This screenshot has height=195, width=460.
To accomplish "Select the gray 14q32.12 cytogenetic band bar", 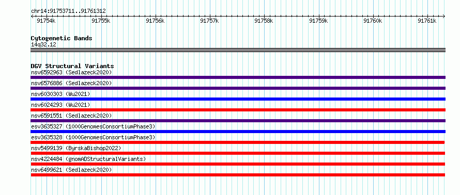I will pyautogui.click(x=238, y=50).
